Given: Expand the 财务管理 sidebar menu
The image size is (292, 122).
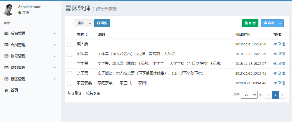Looking at the screenshot, I should click(x=30, y=68).
